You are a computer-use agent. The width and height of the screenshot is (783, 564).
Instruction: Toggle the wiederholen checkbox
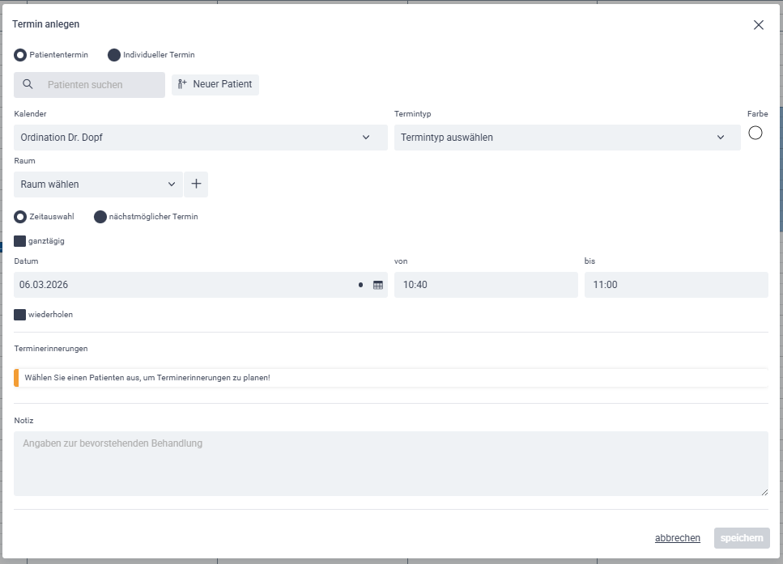(20, 315)
